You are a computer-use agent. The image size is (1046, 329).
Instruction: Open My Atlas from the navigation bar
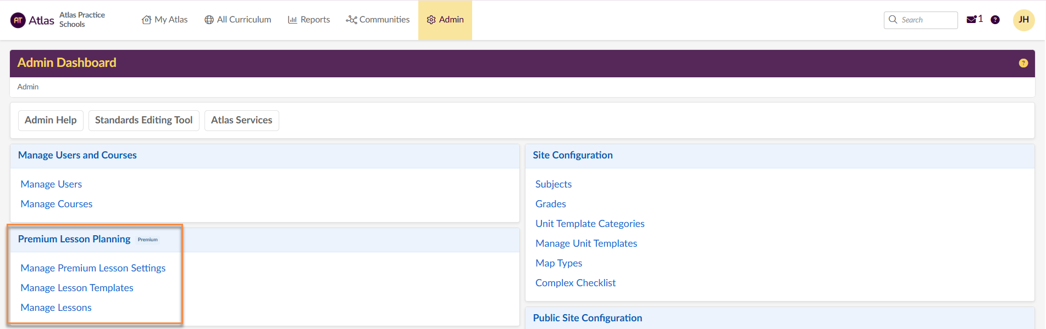[165, 20]
